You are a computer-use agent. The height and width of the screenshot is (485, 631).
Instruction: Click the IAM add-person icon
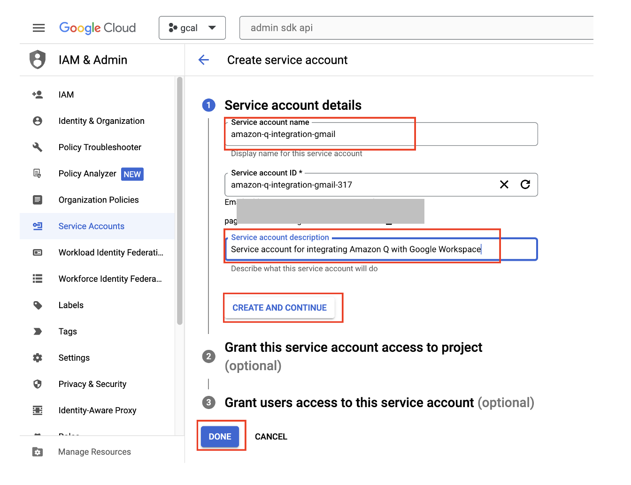[x=38, y=95]
